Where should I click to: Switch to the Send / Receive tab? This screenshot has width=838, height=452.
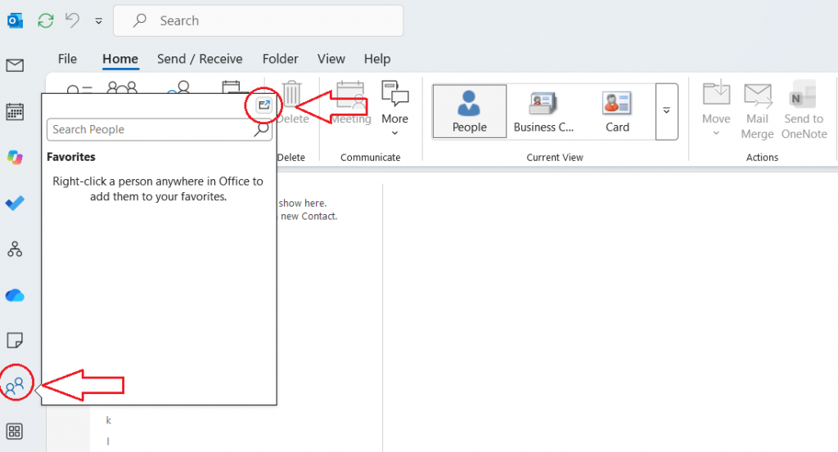tap(200, 59)
